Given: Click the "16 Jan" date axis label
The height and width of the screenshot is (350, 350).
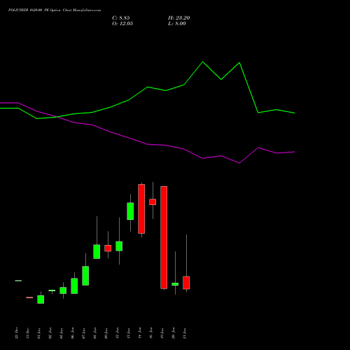Looking at the screenshot, I should point(150,333).
